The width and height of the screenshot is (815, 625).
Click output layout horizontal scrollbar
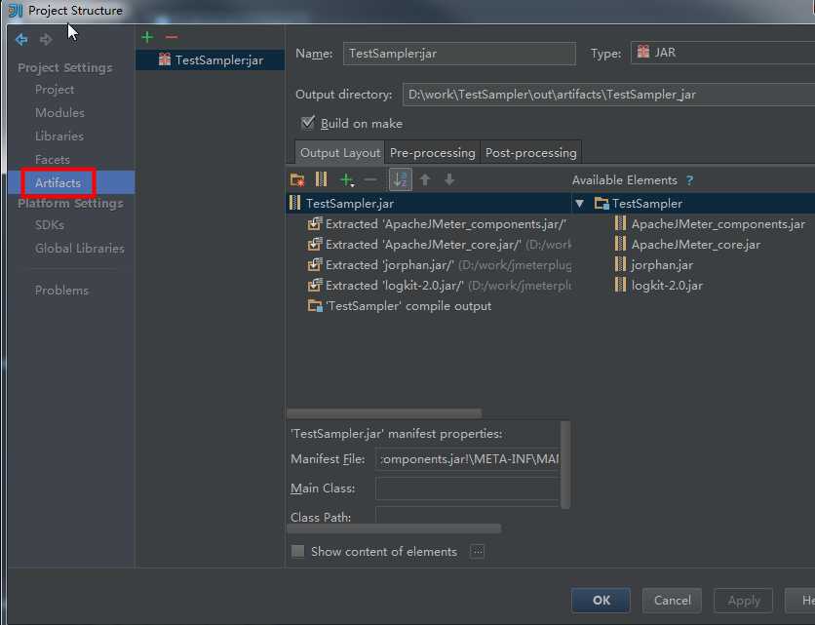(x=384, y=413)
